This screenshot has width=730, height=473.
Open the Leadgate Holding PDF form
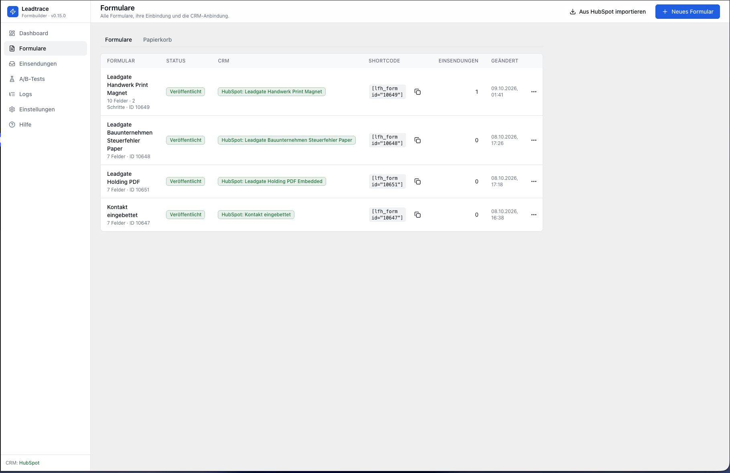coord(124,178)
